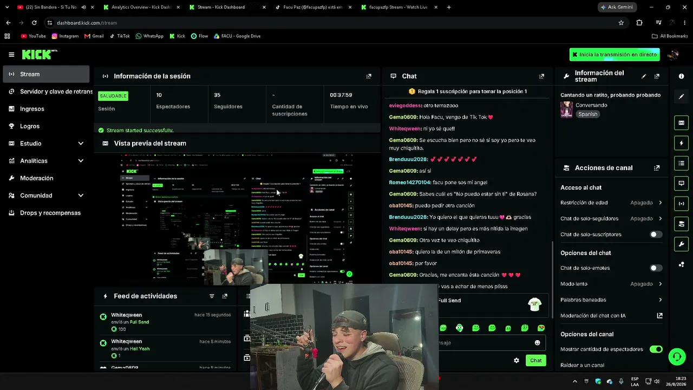The image size is (693, 390).
Task: Open Drops y recompensas in the sidebar
Action: pyautogui.click(x=47, y=213)
